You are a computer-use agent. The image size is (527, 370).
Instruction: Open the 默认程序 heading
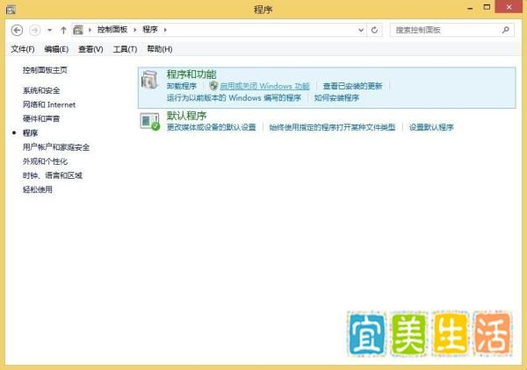(x=186, y=116)
